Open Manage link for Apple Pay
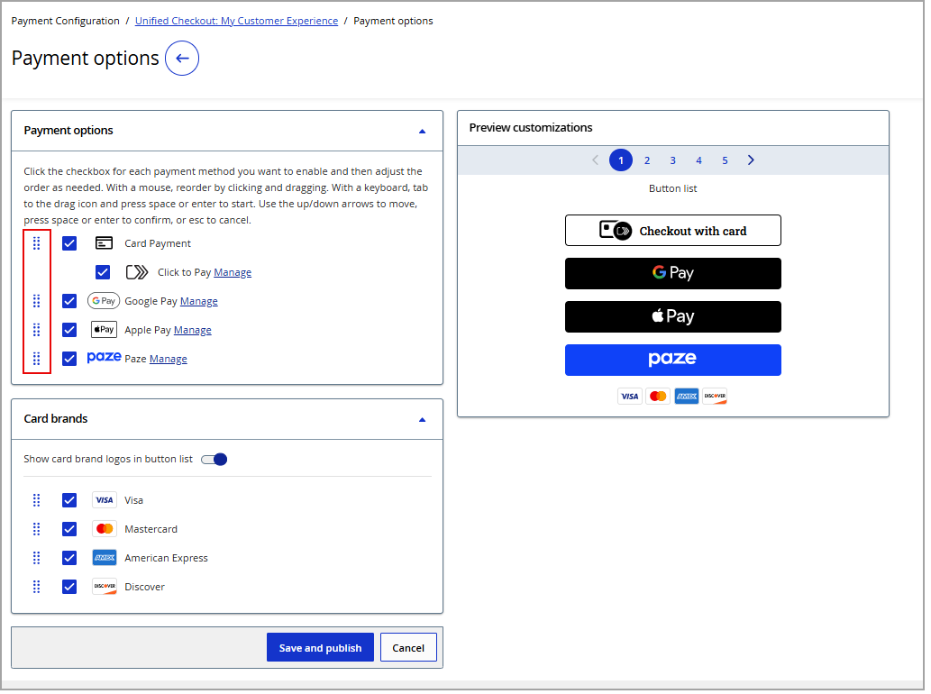This screenshot has height=694, width=931. [x=194, y=332]
